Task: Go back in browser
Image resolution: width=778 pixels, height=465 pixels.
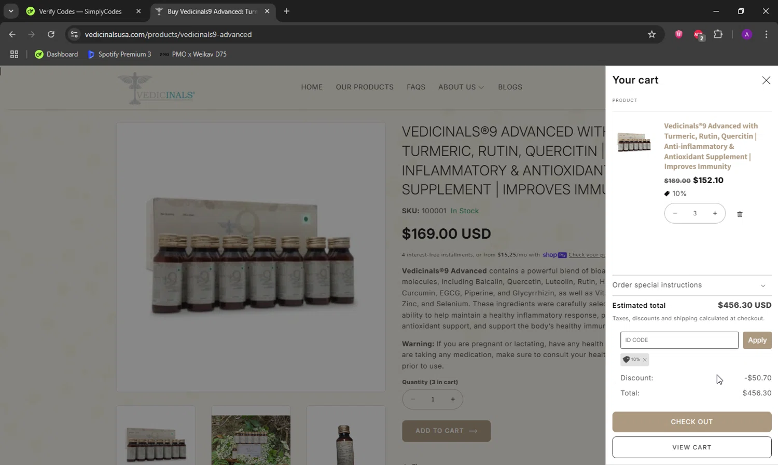Action: pos(12,34)
